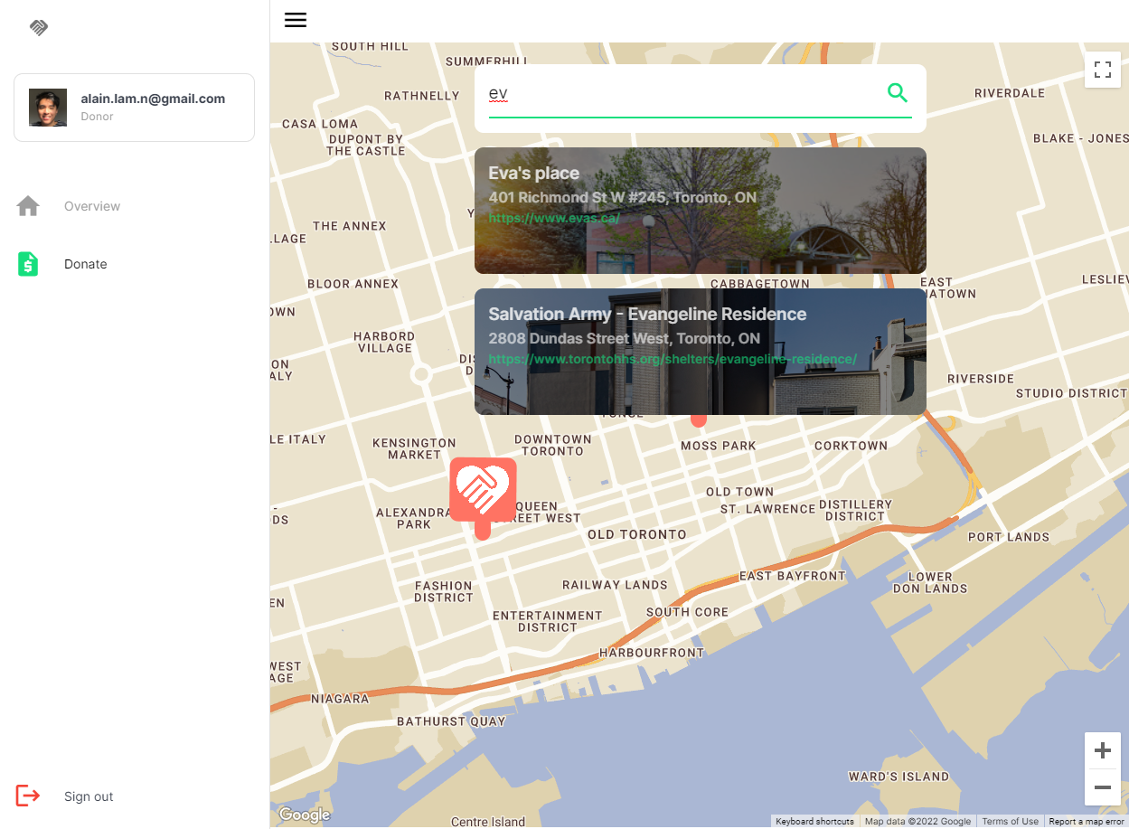The height and width of the screenshot is (829, 1129).
Task: Click the 2808 Dundas Street West address
Action: click(625, 338)
